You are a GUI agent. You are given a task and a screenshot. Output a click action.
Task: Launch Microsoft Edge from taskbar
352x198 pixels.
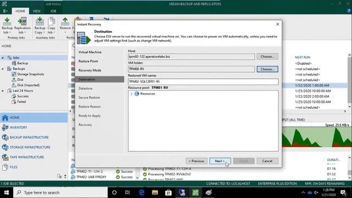[x=141, y=193]
